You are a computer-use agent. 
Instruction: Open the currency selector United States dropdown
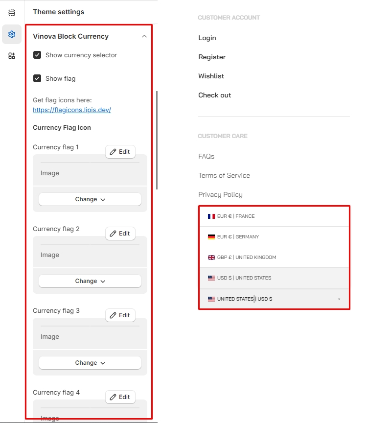tap(274, 299)
